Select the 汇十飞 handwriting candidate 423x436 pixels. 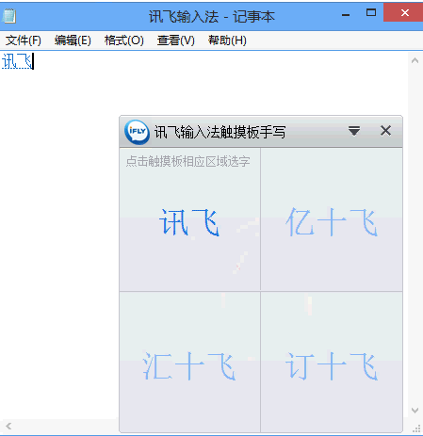[189, 363]
